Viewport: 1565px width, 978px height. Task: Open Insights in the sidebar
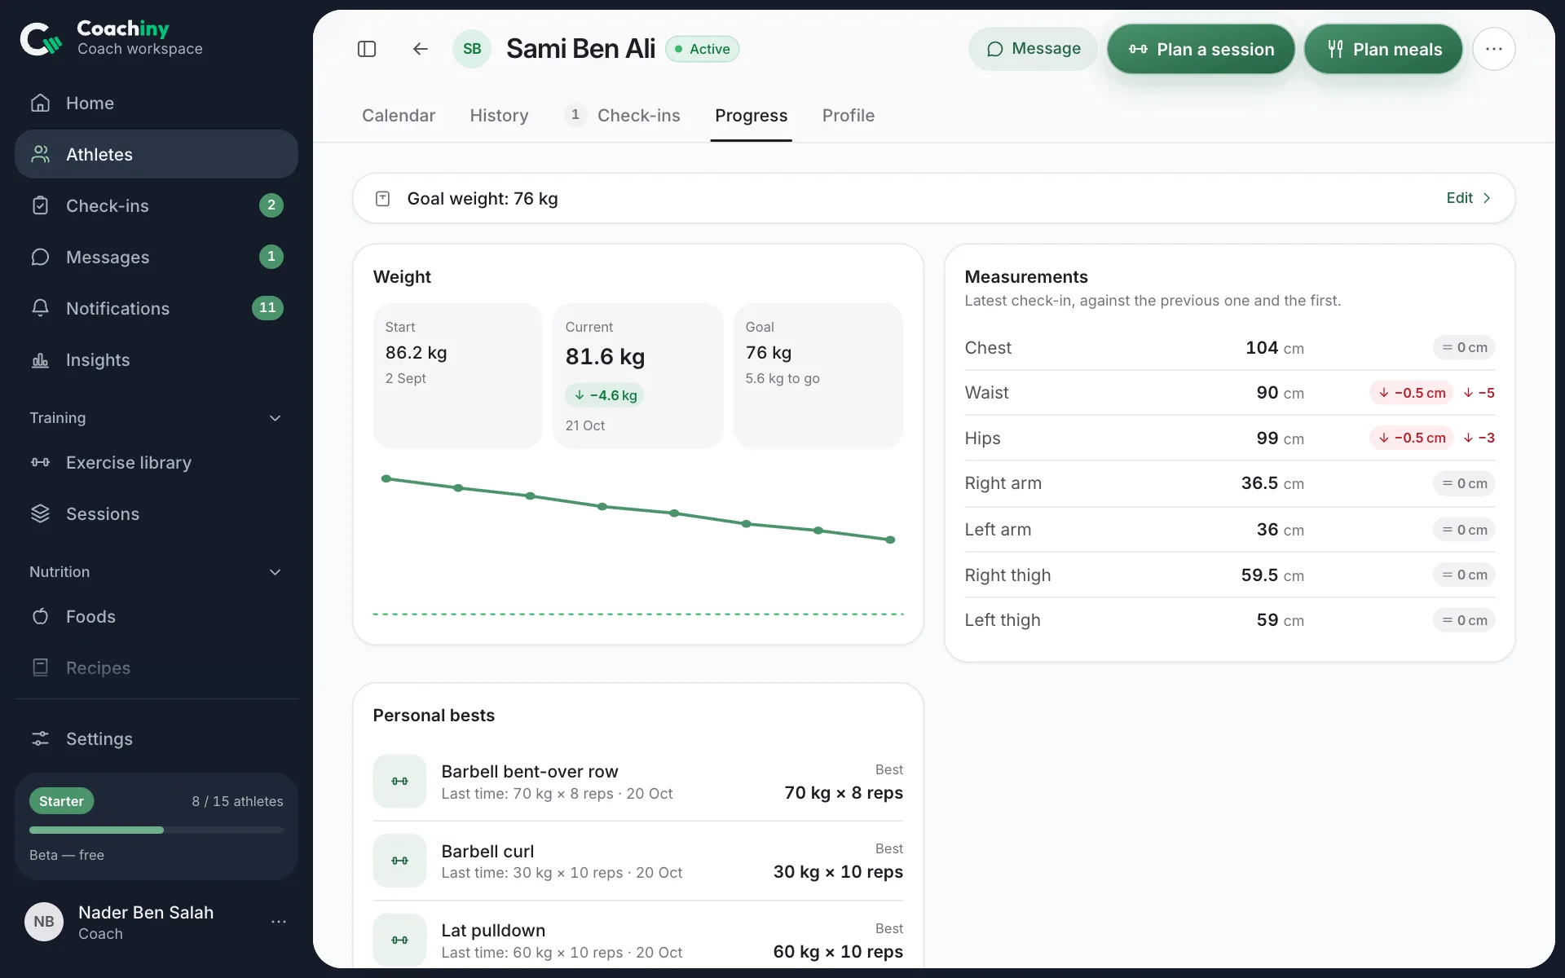point(156,360)
